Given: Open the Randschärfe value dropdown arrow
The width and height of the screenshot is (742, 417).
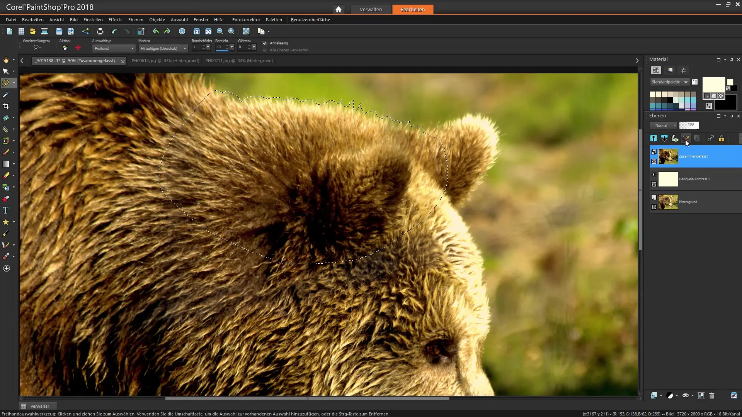Looking at the screenshot, I should coord(208,47).
